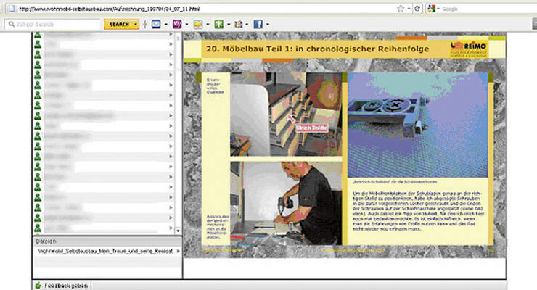Click the slide title '20. Möbelbau Teil 1'

coord(317,49)
